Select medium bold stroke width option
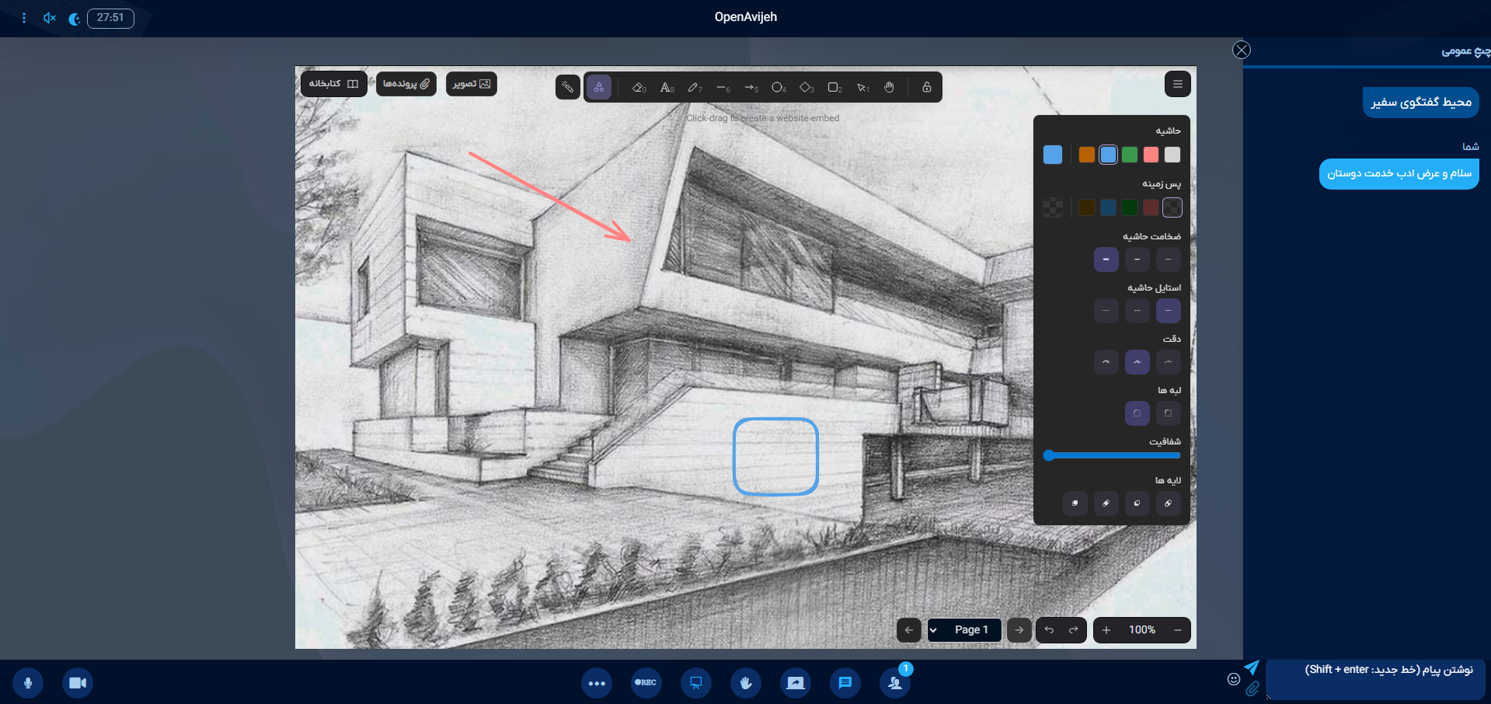Viewport: 1491px width, 704px height. [x=1137, y=260]
